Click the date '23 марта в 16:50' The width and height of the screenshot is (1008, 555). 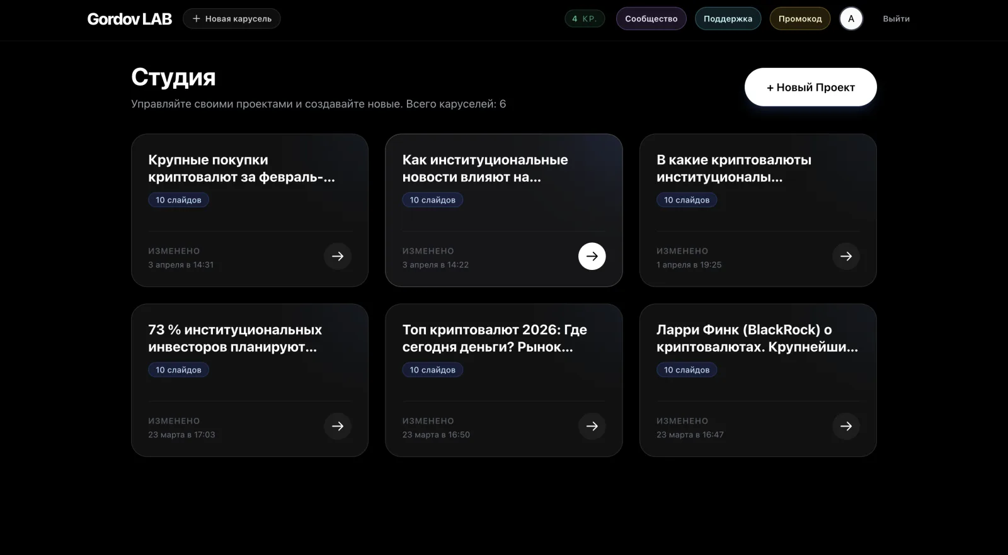click(436, 435)
